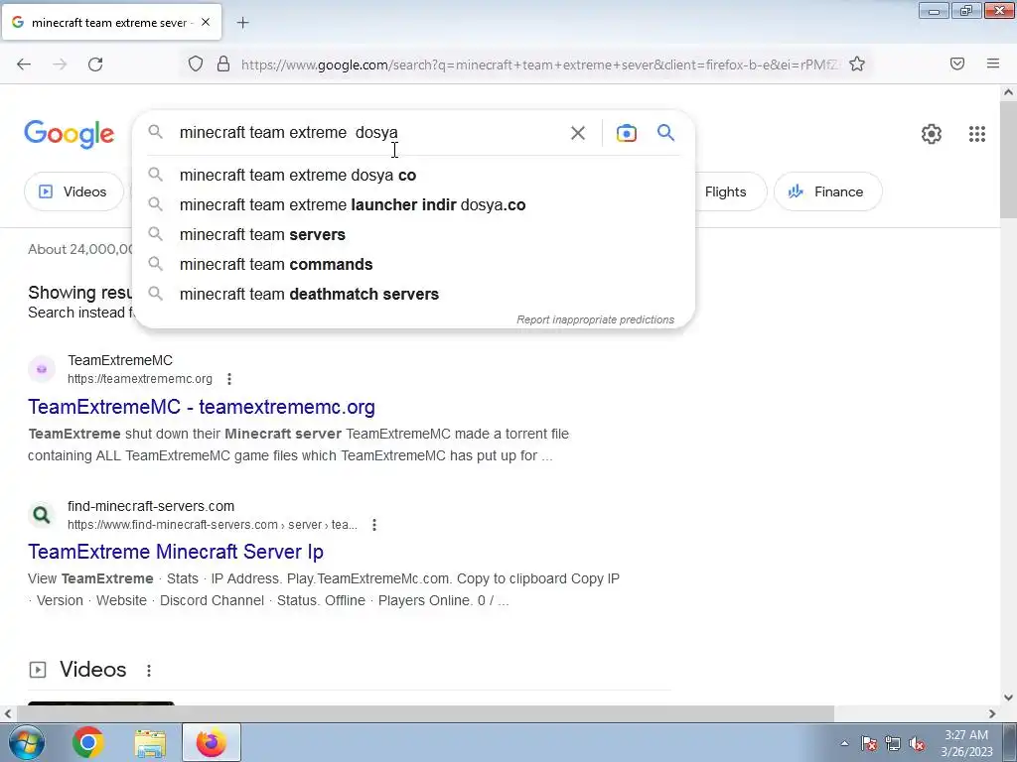Open a new tab with plus button

[x=242, y=23]
